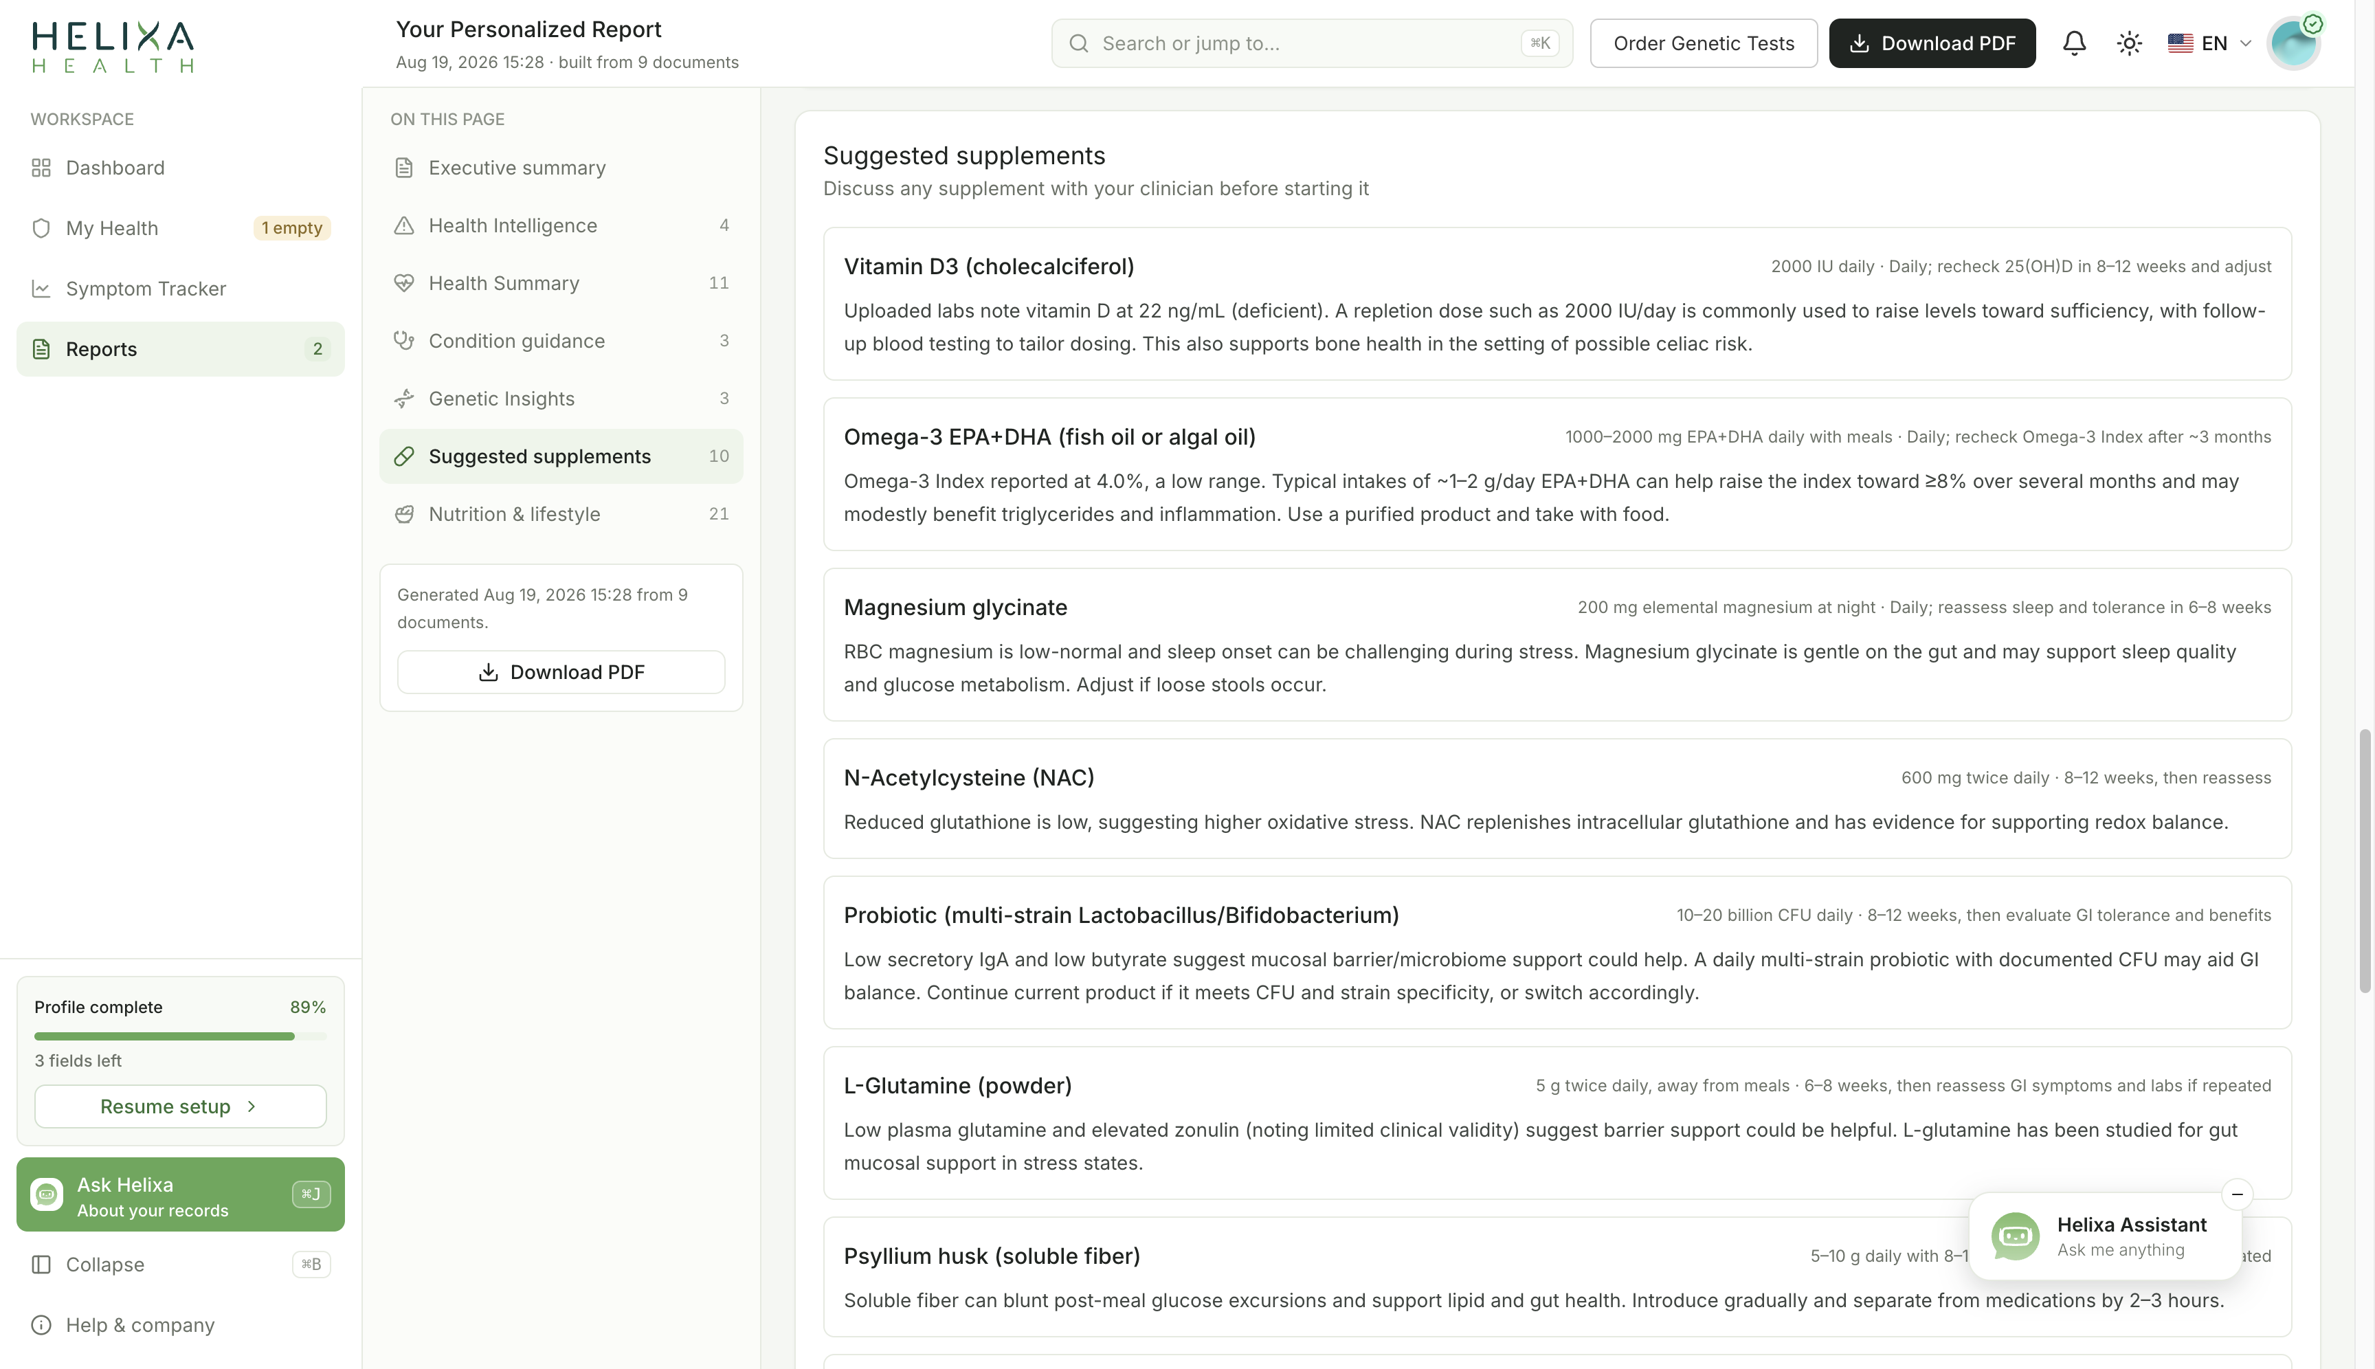Viewport: 2375px width, 1369px height.
Task: Click the Magnesium glycinate card title
Action: (955, 608)
